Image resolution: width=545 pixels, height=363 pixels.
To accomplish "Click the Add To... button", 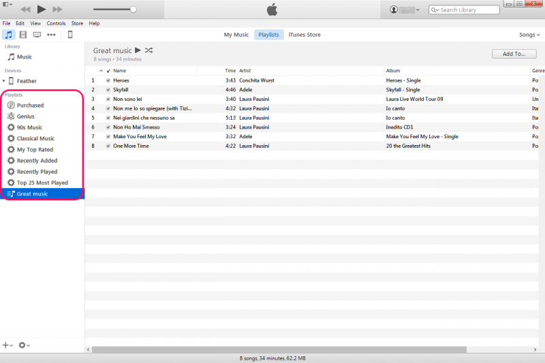I will pyautogui.click(x=514, y=54).
